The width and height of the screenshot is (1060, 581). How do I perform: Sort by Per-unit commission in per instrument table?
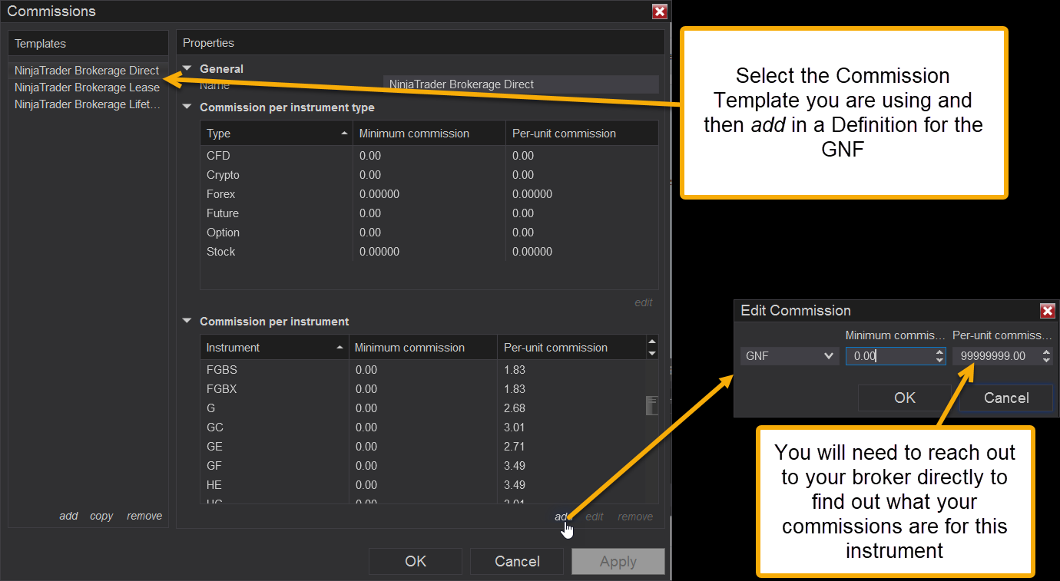[571, 348]
